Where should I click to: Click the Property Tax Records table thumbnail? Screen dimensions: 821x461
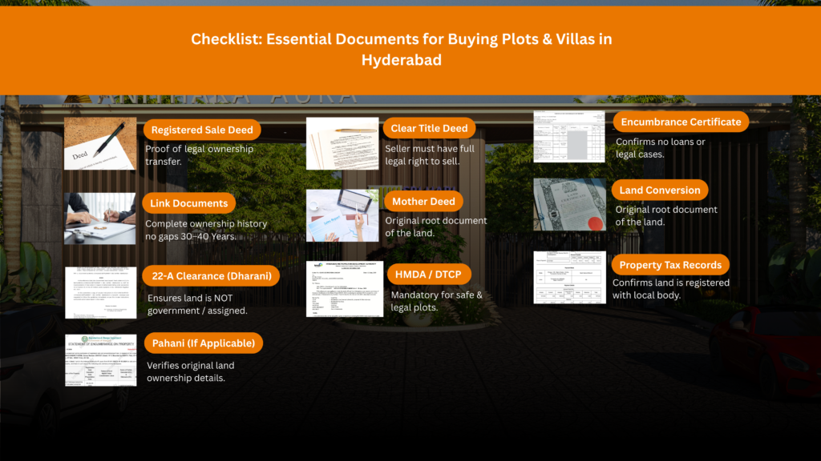570,279
